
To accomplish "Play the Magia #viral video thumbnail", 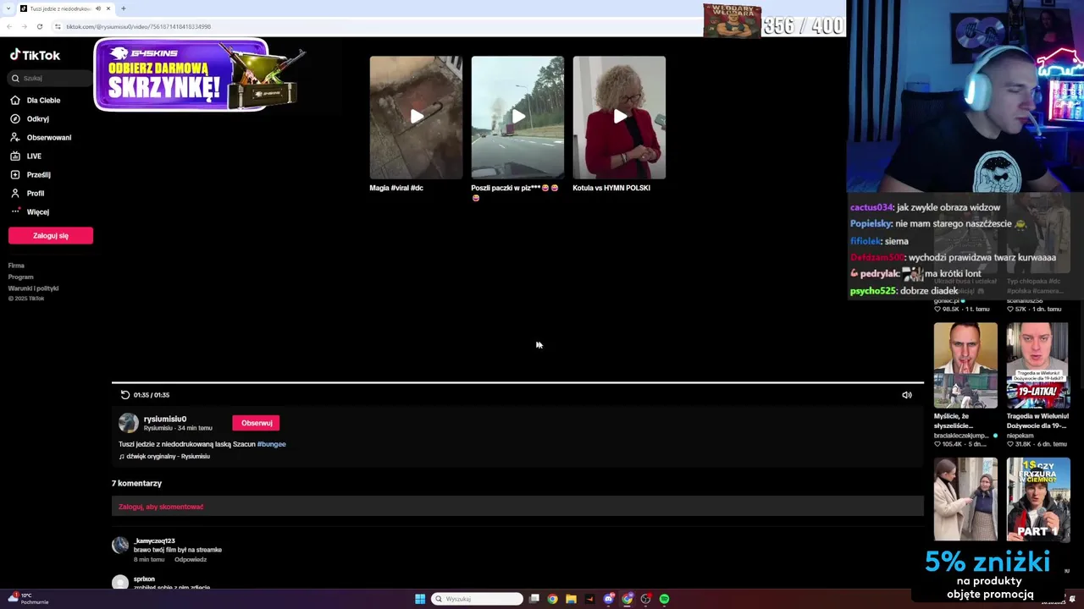I will pyautogui.click(x=416, y=118).
